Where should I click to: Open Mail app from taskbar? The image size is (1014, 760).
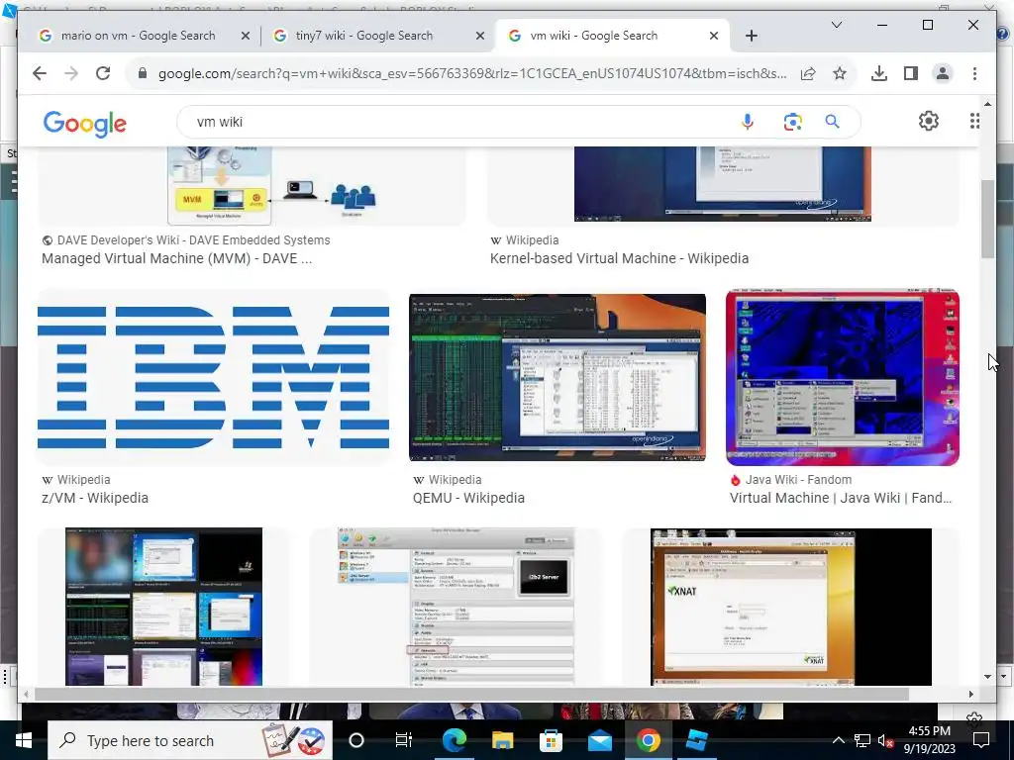click(599, 740)
